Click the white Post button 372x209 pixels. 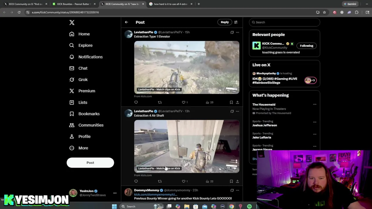pos(90,163)
